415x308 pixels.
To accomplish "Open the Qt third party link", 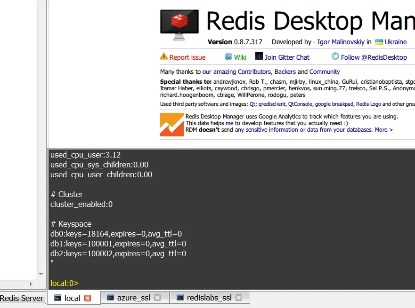I will click(x=252, y=104).
